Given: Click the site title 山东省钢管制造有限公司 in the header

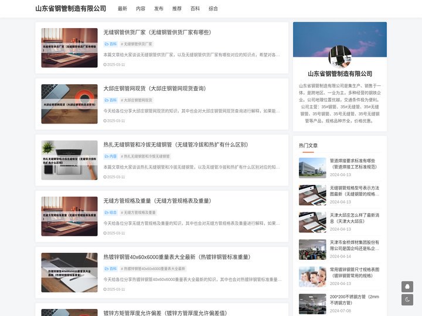Looking at the screenshot, I should pyautogui.click(x=71, y=9).
